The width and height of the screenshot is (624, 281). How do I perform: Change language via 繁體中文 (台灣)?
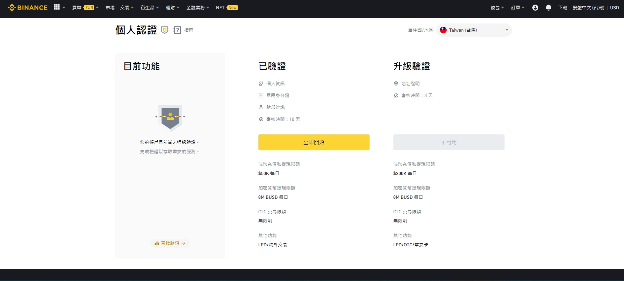tap(588, 8)
